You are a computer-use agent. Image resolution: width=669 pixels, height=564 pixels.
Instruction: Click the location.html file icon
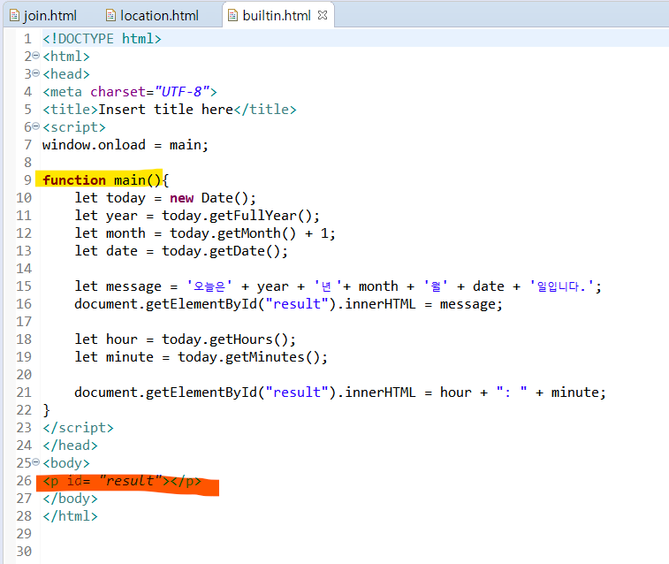pos(111,16)
